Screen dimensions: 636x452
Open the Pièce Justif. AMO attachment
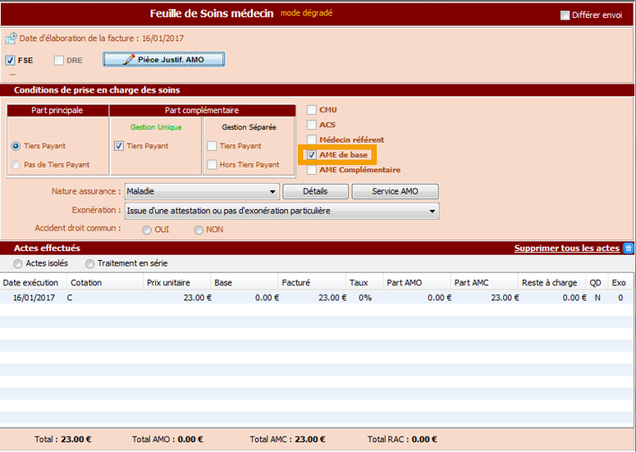pos(163,60)
